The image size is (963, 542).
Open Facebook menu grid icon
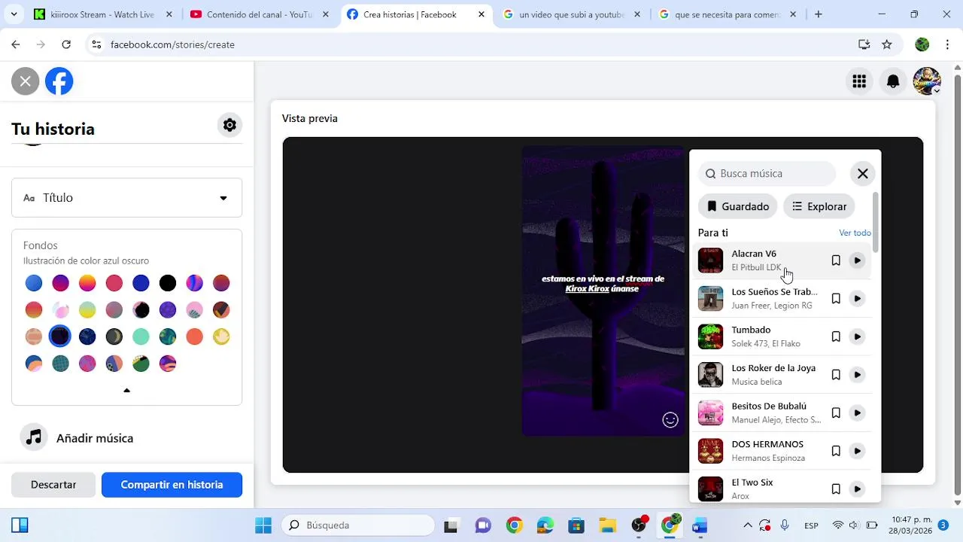coord(858,81)
